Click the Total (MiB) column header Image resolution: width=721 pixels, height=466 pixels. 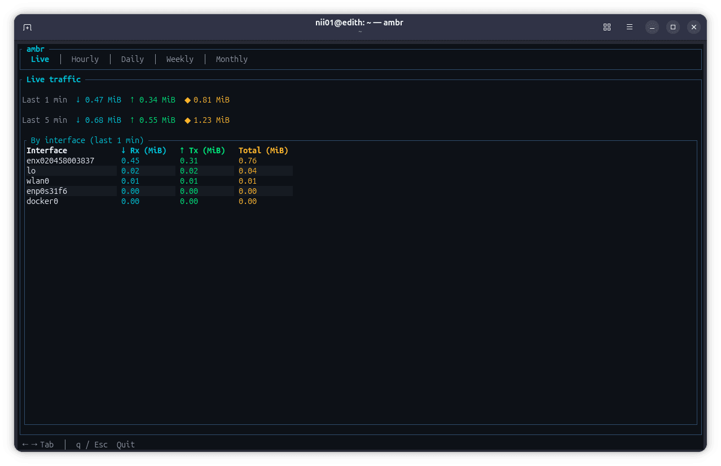tap(263, 150)
